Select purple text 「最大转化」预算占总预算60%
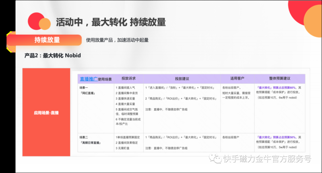This screenshot has width=322, height=173. [x=277, y=88]
